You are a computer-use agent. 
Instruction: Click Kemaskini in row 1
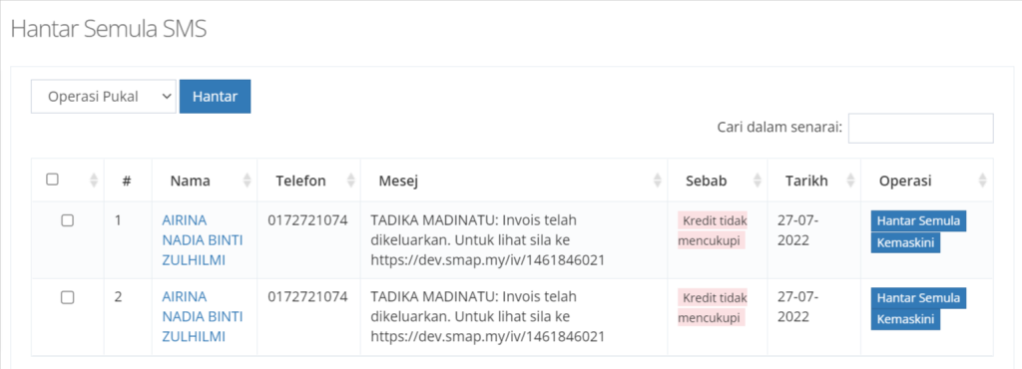pos(905,242)
